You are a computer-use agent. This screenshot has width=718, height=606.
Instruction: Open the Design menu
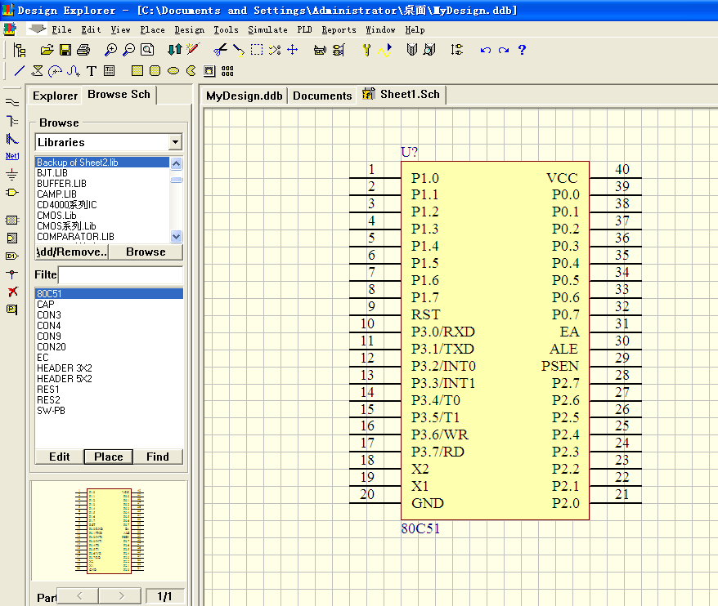click(x=190, y=29)
